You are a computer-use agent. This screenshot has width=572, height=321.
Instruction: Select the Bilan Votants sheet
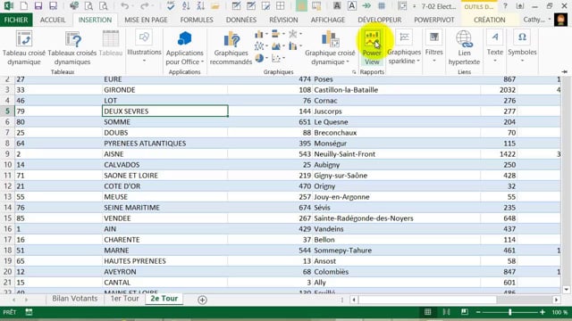tap(75, 299)
